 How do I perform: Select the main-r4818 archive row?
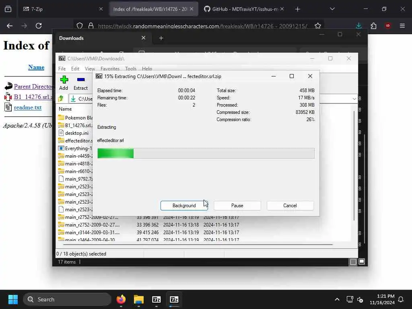point(75,163)
